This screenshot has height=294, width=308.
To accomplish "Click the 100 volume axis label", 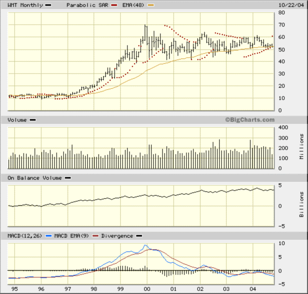I will 283,158.
